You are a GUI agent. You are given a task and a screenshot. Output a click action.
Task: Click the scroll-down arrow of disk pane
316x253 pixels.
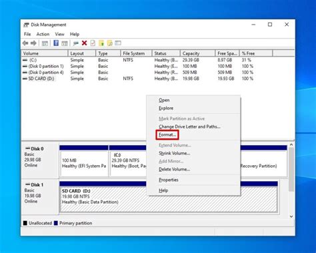[x=291, y=216]
